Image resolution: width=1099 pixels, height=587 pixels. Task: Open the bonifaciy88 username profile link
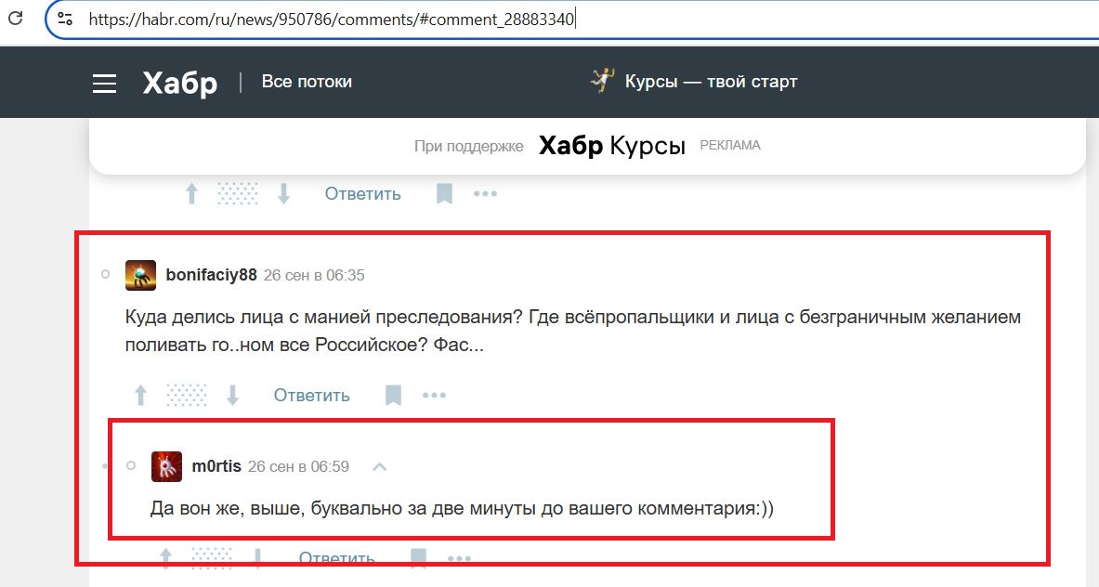pos(211,275)
